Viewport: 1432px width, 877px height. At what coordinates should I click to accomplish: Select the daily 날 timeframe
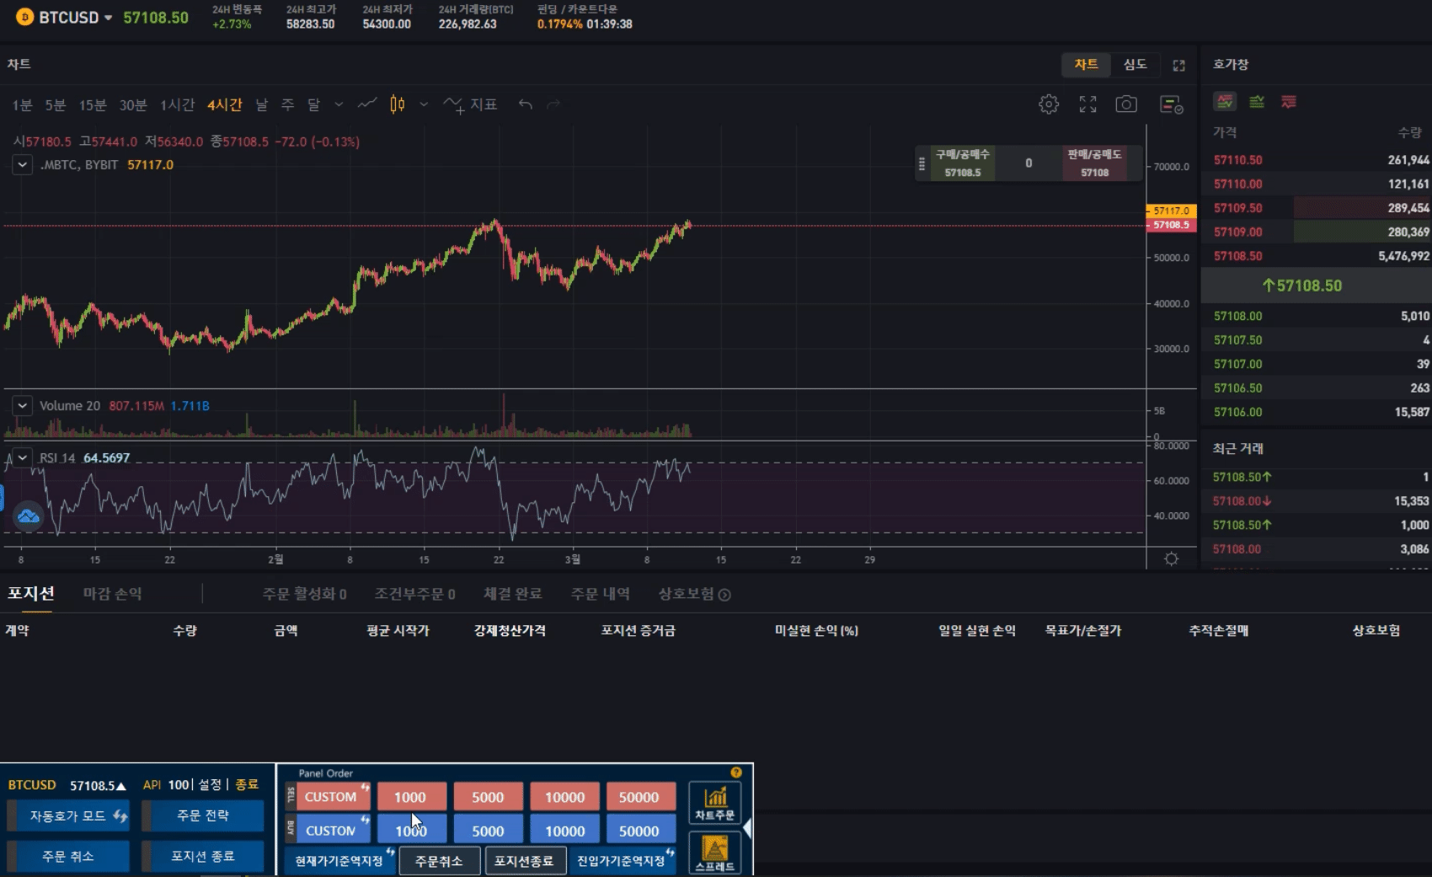coord(262,104)
